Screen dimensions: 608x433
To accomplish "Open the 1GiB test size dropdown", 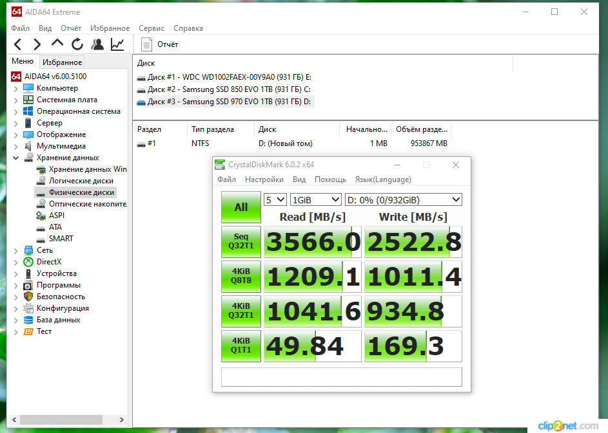I will pyautogui.click(x=316, y=199).
